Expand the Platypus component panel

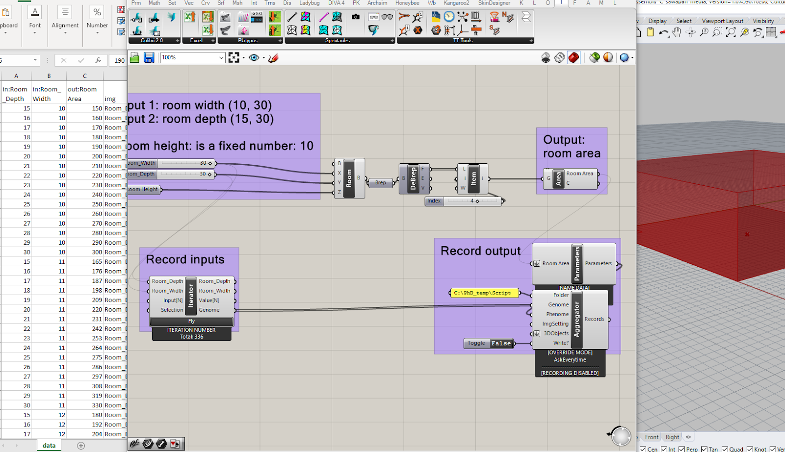280,41
